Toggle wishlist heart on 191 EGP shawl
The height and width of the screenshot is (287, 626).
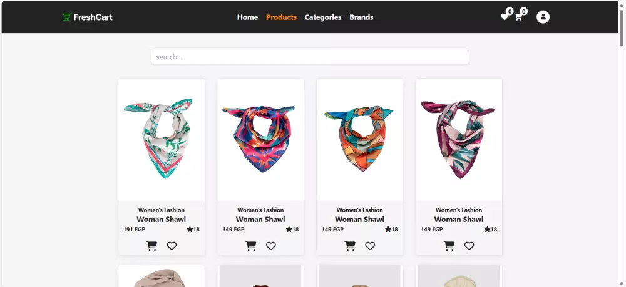click(172, 246)
